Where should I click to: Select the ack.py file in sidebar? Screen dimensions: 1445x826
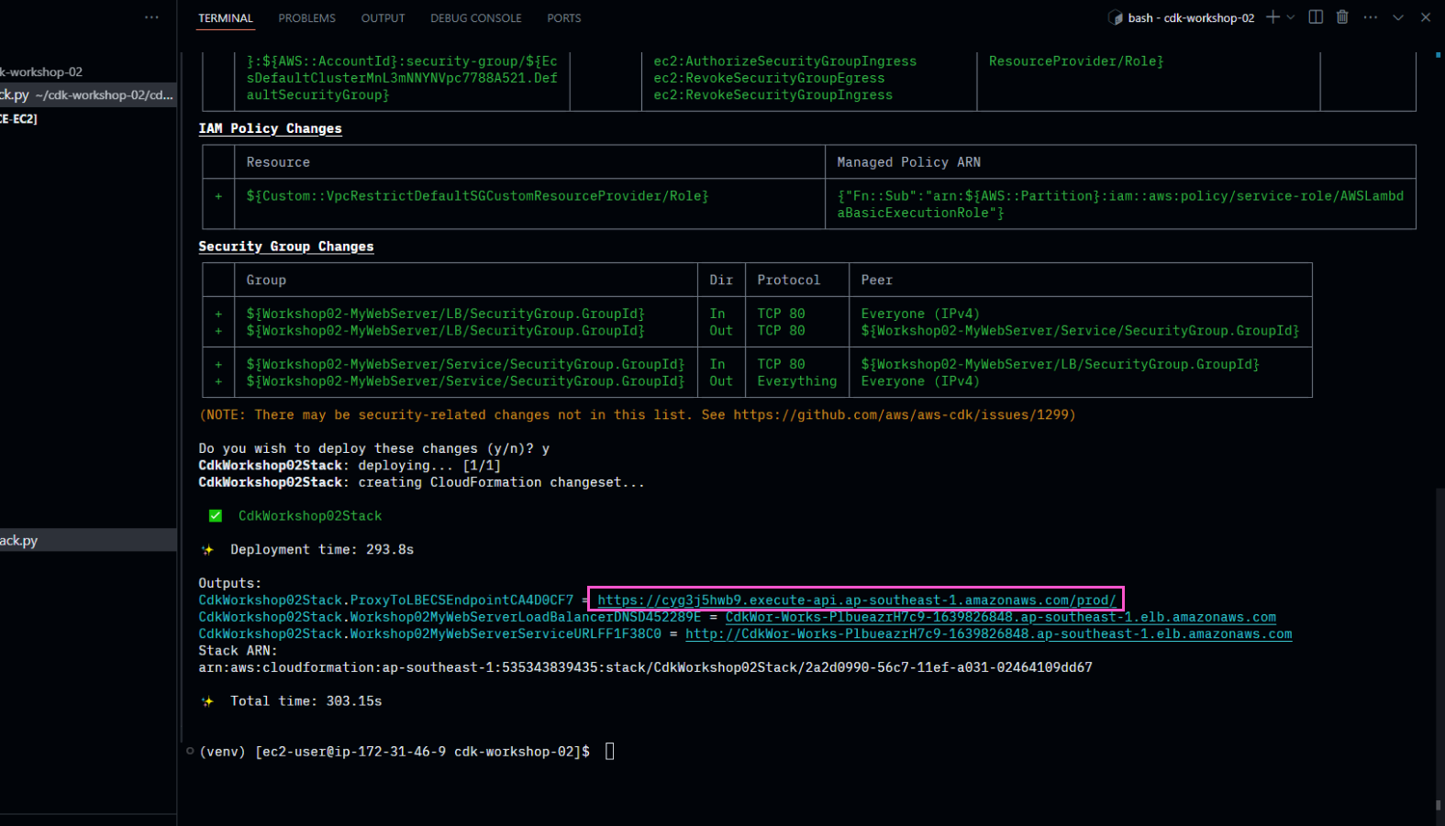pyautogui.click(x=87, y=541)
